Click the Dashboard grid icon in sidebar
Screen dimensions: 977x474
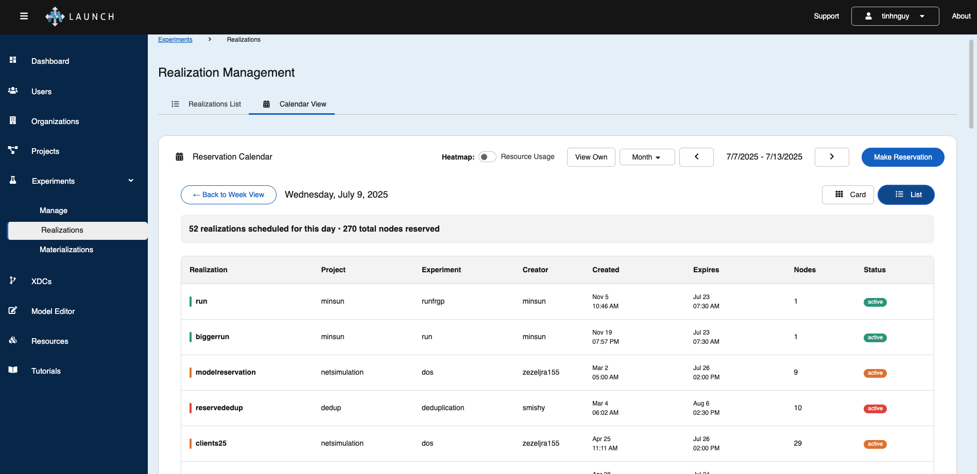click(13, 60)
